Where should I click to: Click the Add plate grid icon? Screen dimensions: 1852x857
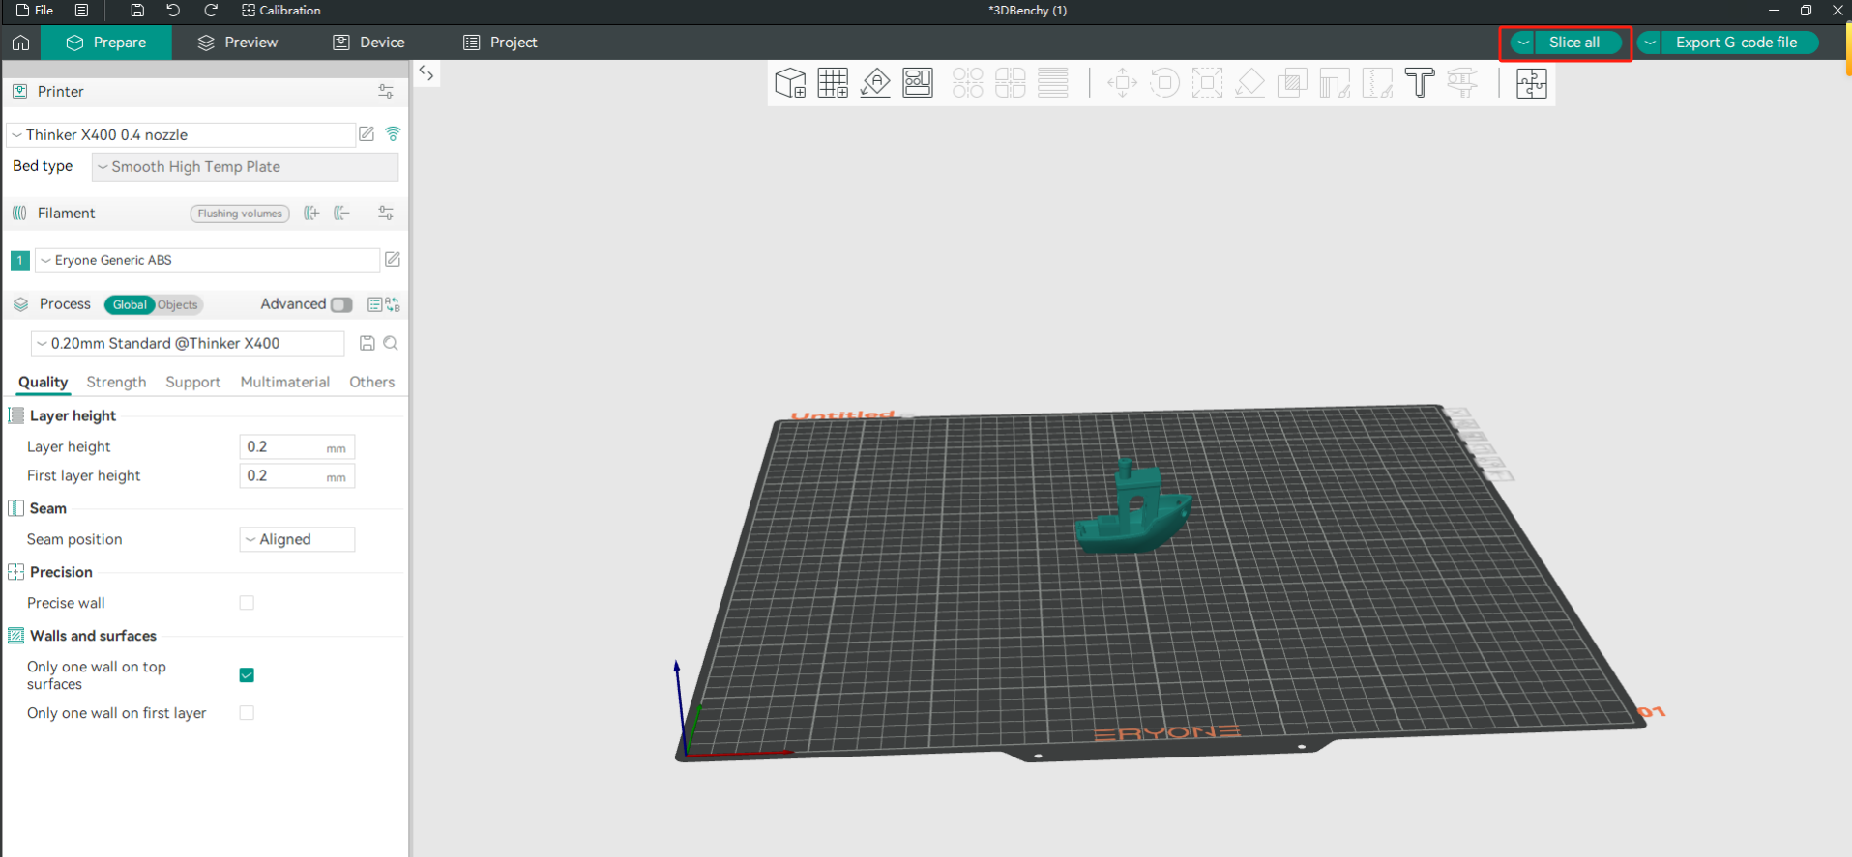pos(833,83)
